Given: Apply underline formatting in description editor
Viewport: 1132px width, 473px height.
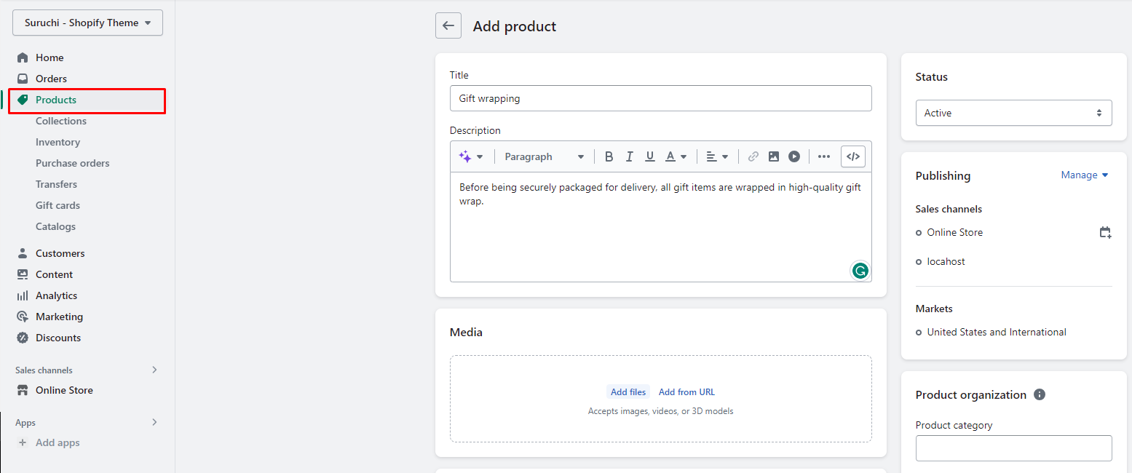Looking at the screenshot, I should point(650,156).
